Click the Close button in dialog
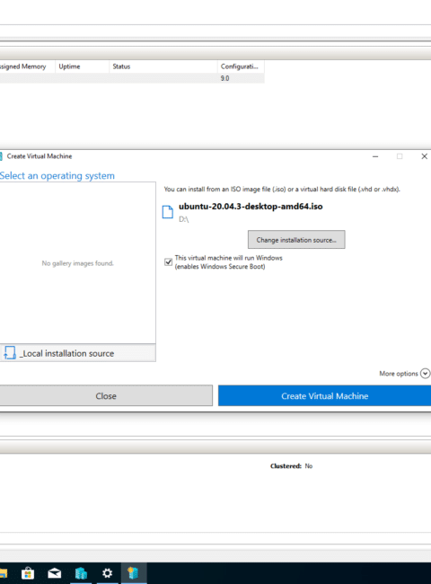The height and width of the screenshot is (584, 431). pyautogui.click(x=106, y=395)
